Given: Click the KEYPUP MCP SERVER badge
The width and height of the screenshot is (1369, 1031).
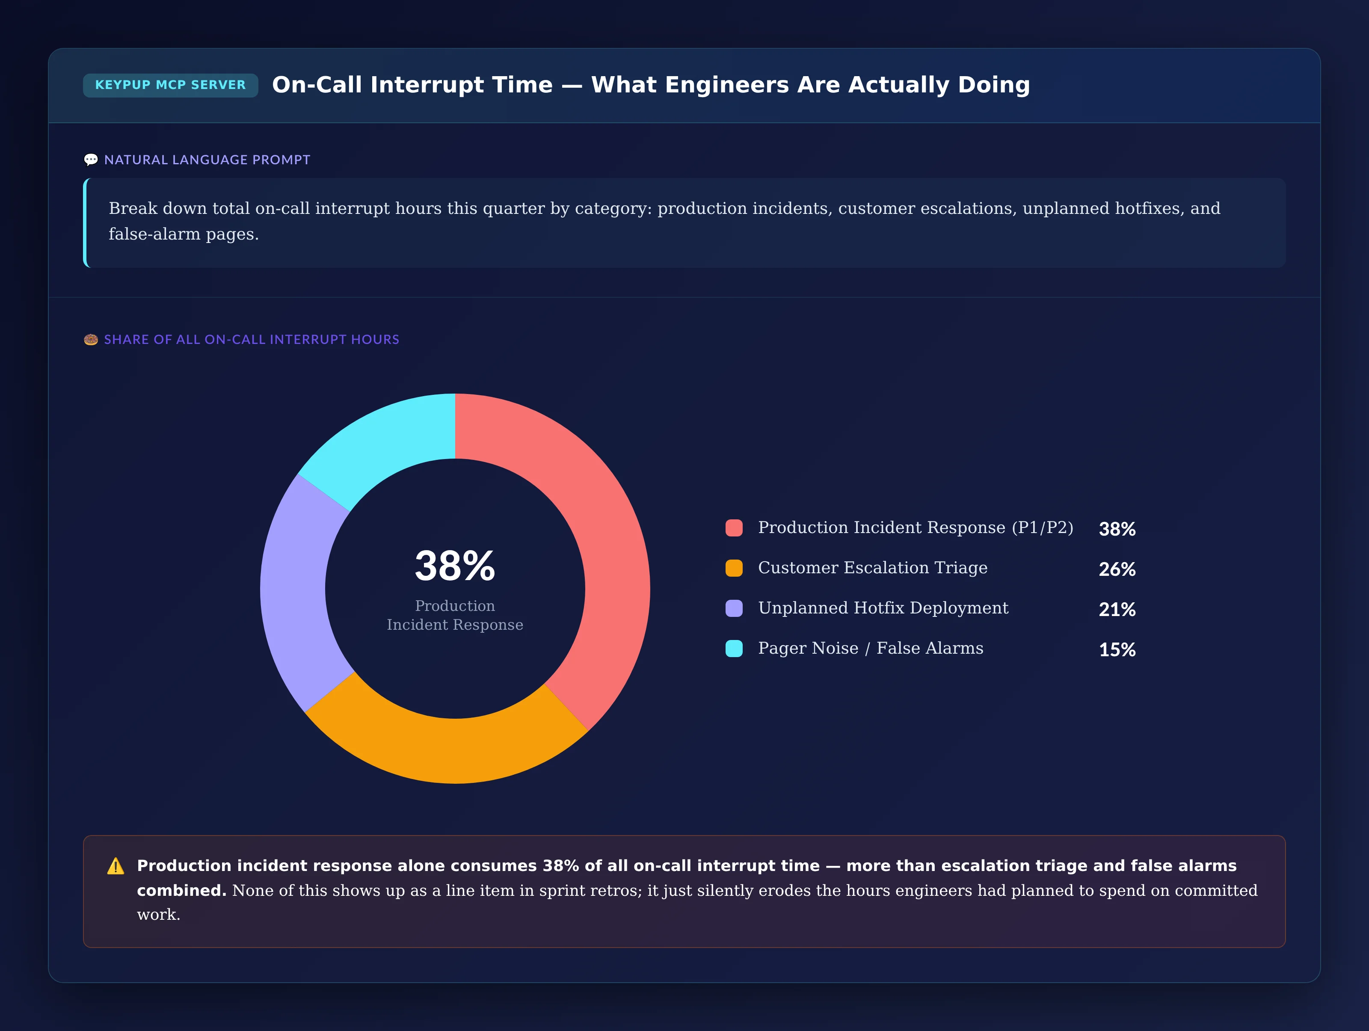Looking at the screenshot, I should [x=170, y=85].
